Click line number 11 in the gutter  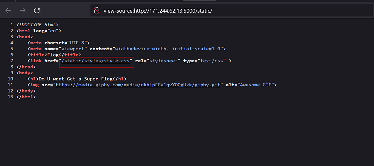11,85
